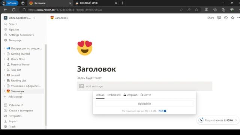
Task: Open the Updates section
Action: (x=14, y=30)
